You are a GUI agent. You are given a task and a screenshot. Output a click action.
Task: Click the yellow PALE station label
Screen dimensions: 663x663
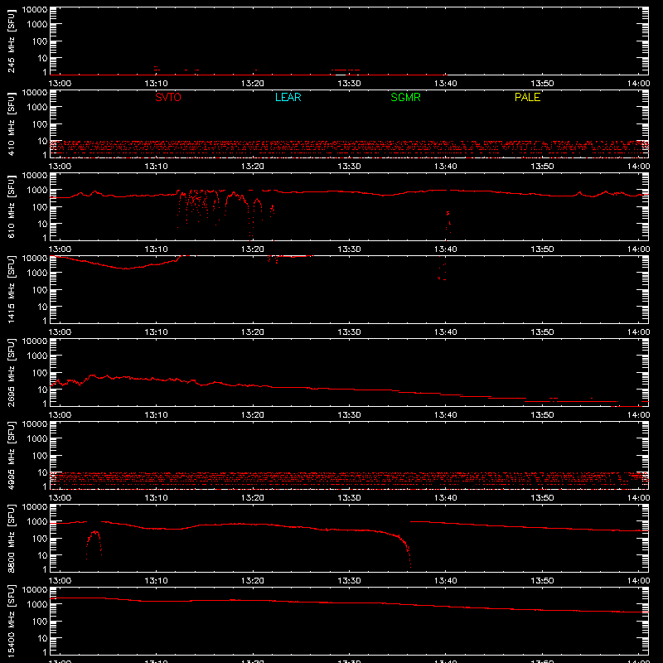(527, 97)
